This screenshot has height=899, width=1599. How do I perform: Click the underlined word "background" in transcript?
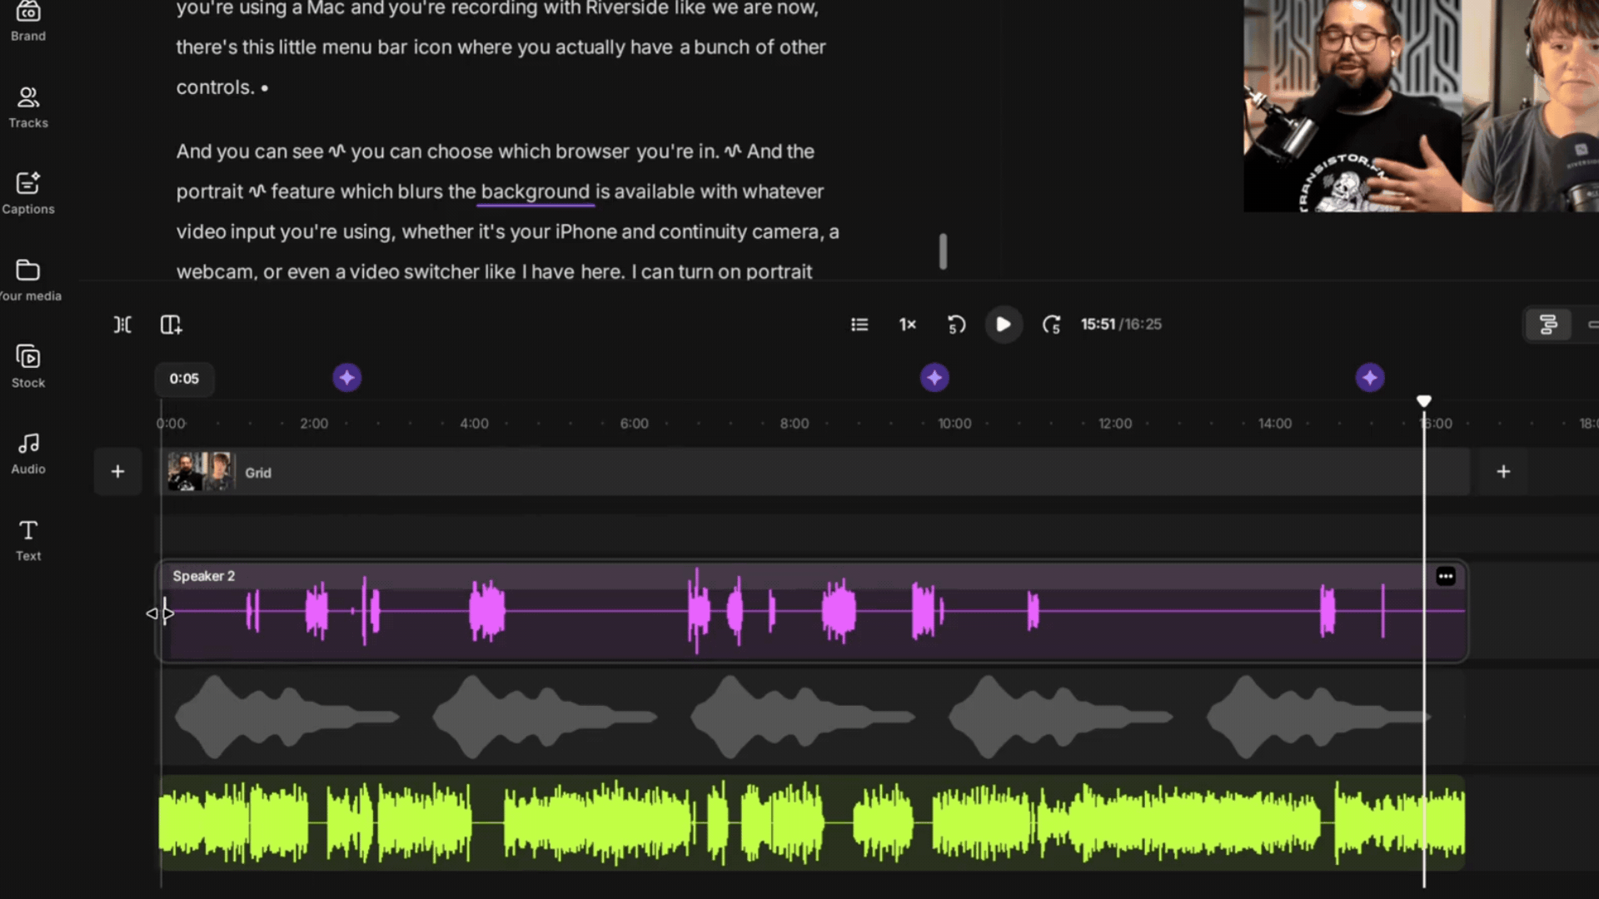pyautogui.click(x=535, y=191)
